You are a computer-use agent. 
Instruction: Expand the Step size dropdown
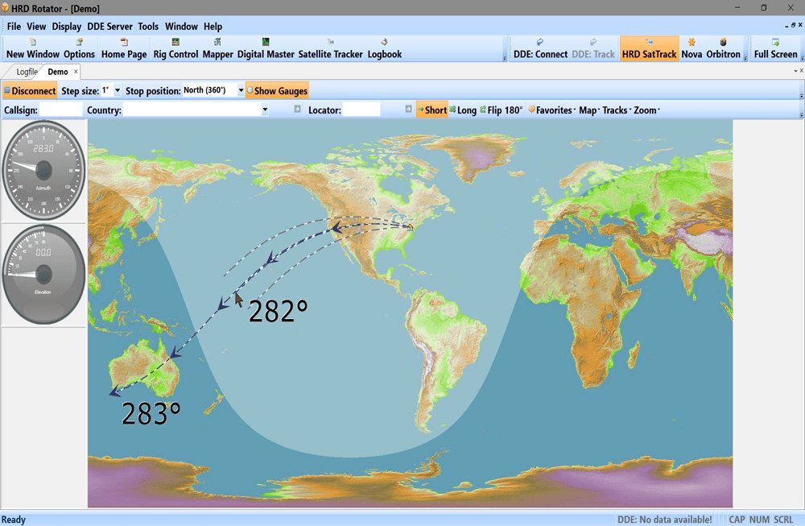point(118,90)
